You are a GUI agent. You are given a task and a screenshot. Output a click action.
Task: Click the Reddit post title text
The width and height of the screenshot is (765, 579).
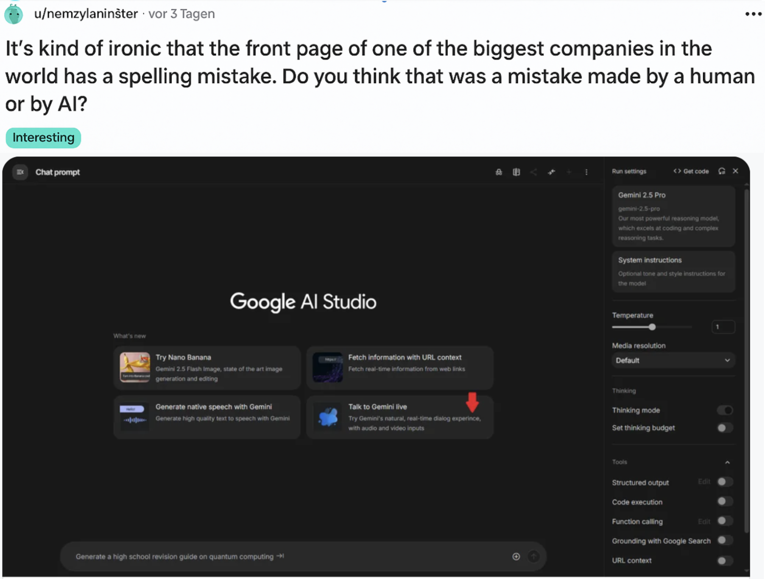click(x=380, y=76)
